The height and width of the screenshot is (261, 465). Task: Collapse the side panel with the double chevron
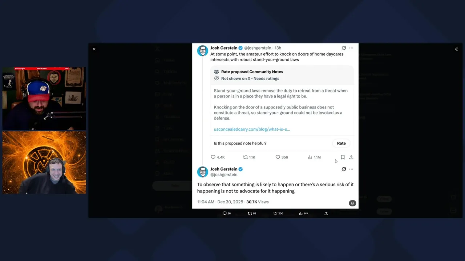pyautogui.click(x=456, y=49)
